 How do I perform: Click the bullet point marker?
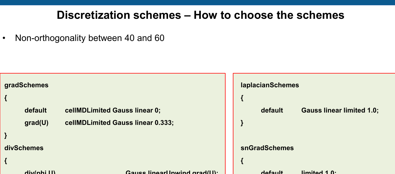point(4,38)
